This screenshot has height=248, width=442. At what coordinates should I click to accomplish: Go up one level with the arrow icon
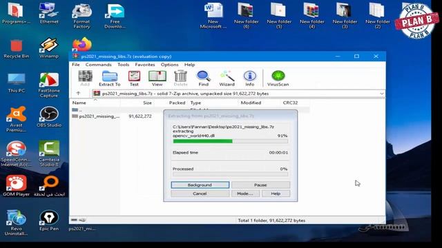point(78,94)
